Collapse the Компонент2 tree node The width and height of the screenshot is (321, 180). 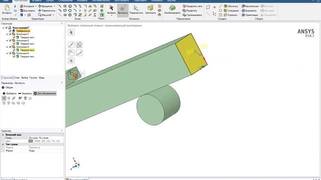point(7,40)
